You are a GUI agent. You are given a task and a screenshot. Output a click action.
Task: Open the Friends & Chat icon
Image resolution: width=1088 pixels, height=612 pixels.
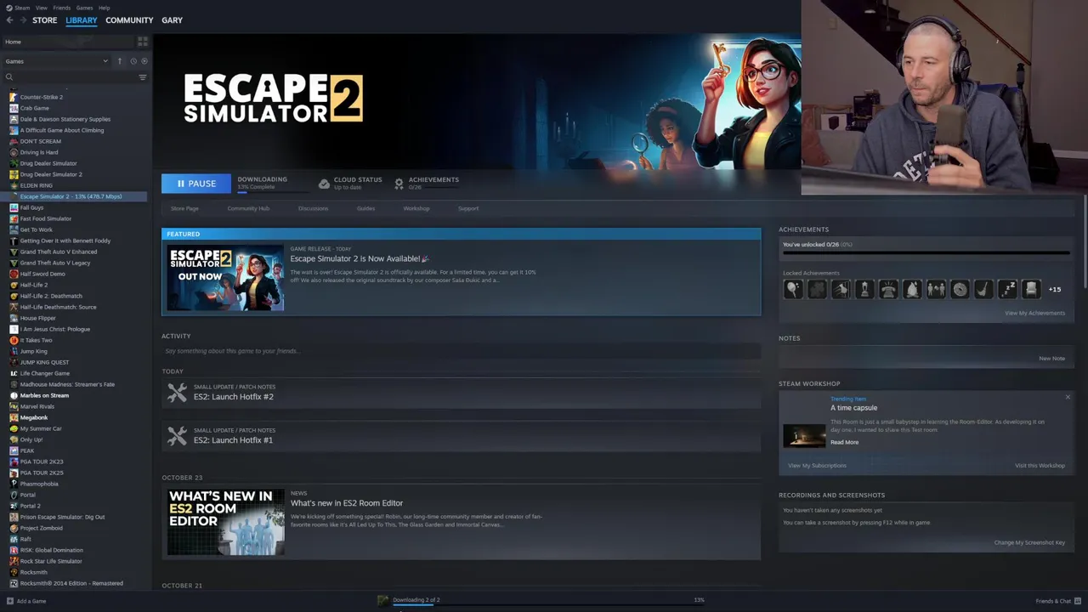tap(1078, 601)
